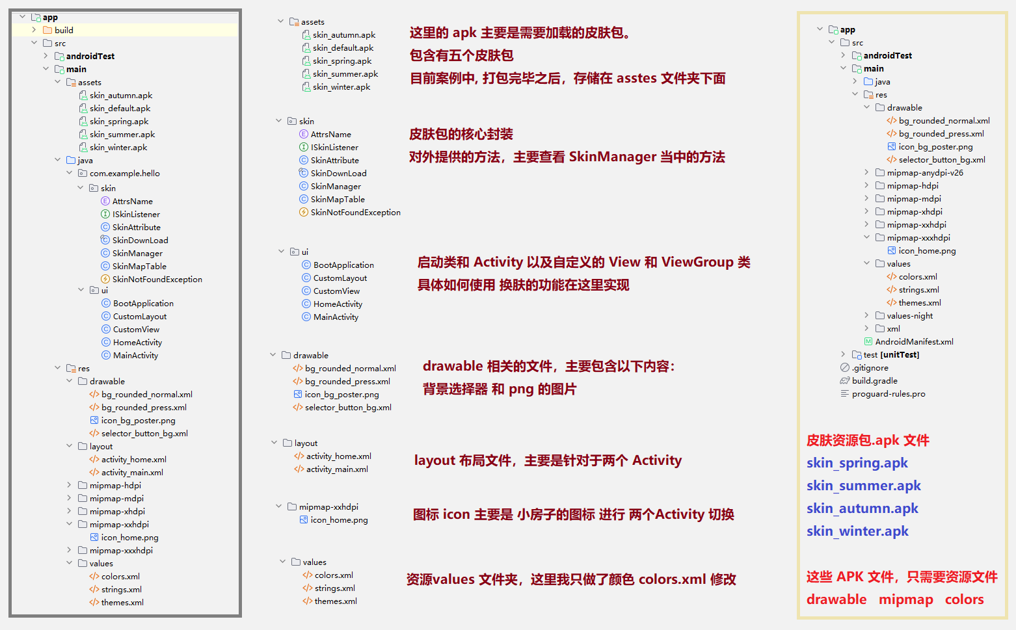Select strings.xml in right project tree
The image size is (1016, 630).
click(919, 289)
